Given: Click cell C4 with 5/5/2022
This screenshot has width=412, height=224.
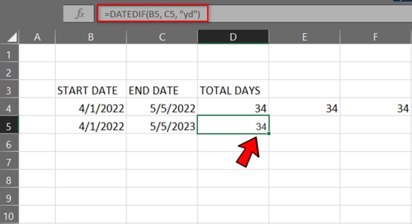Looking at the screenshot, I should pyautogui.click(x=162, y=109).
